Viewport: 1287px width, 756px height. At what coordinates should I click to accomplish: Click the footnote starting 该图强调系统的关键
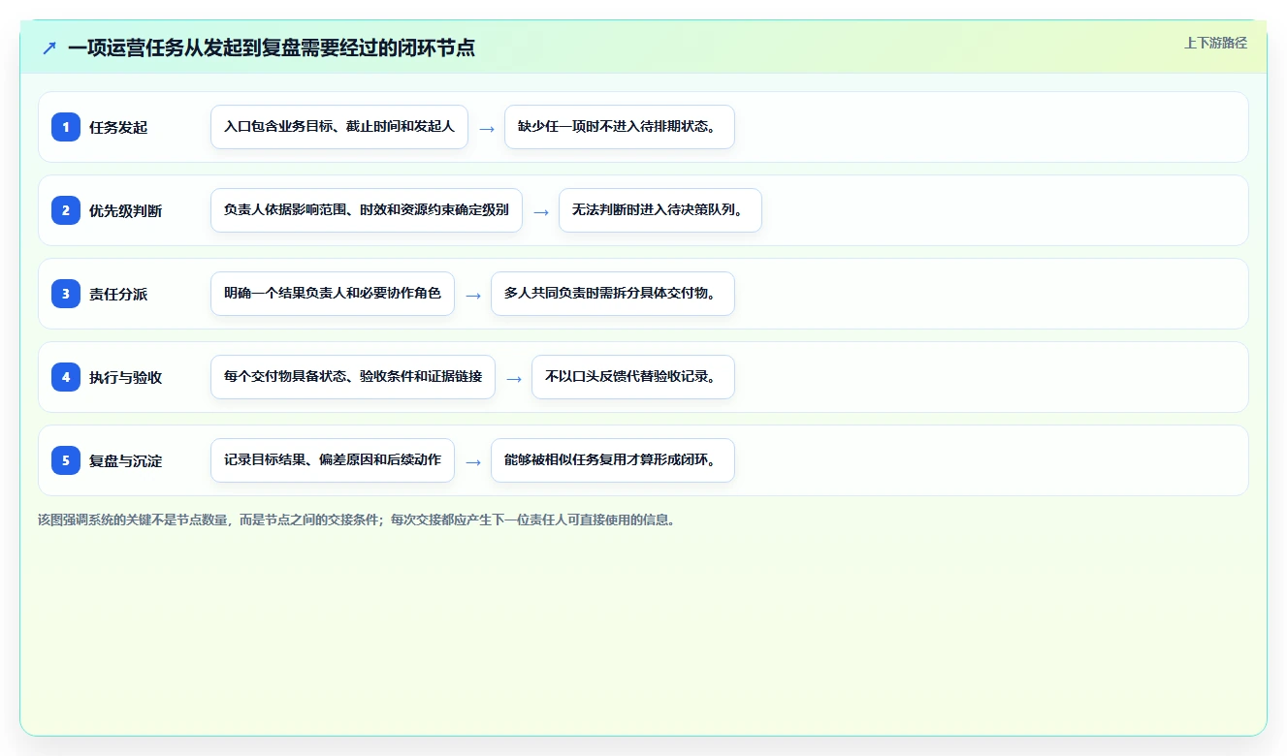[356, 520]
